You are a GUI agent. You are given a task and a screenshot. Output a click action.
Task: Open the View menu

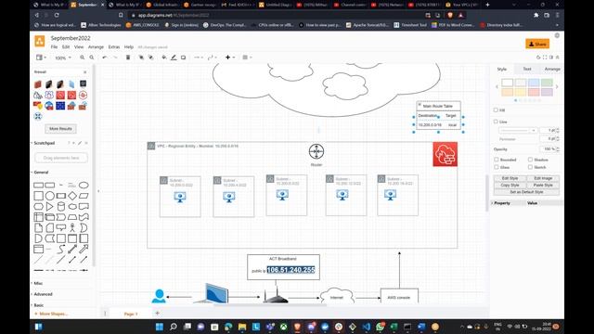pos(79,47)
